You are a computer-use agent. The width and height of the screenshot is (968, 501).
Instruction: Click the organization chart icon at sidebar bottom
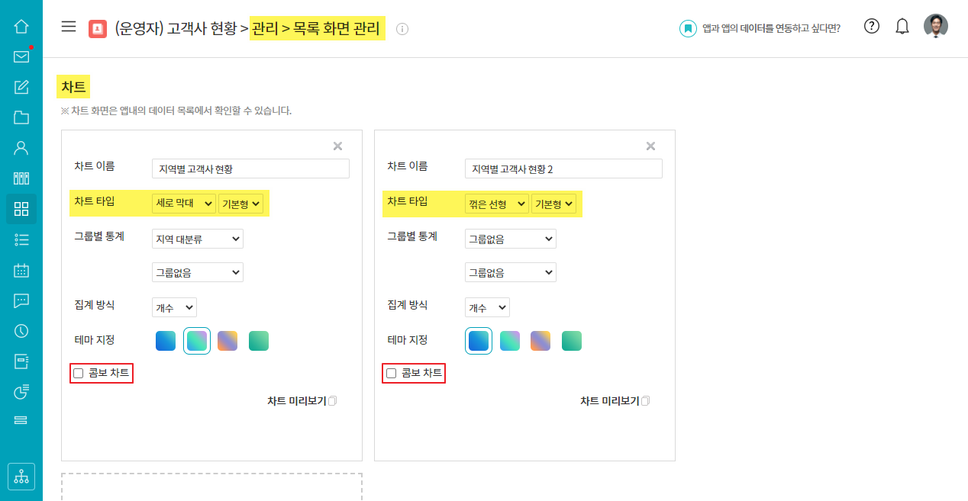click(x=21, y=477)
